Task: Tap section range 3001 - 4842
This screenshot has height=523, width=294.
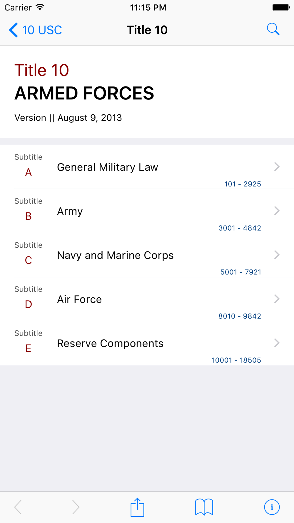Action: tap(240, 228)
